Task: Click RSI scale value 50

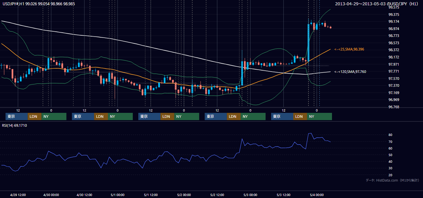Action: coord(391,155)
